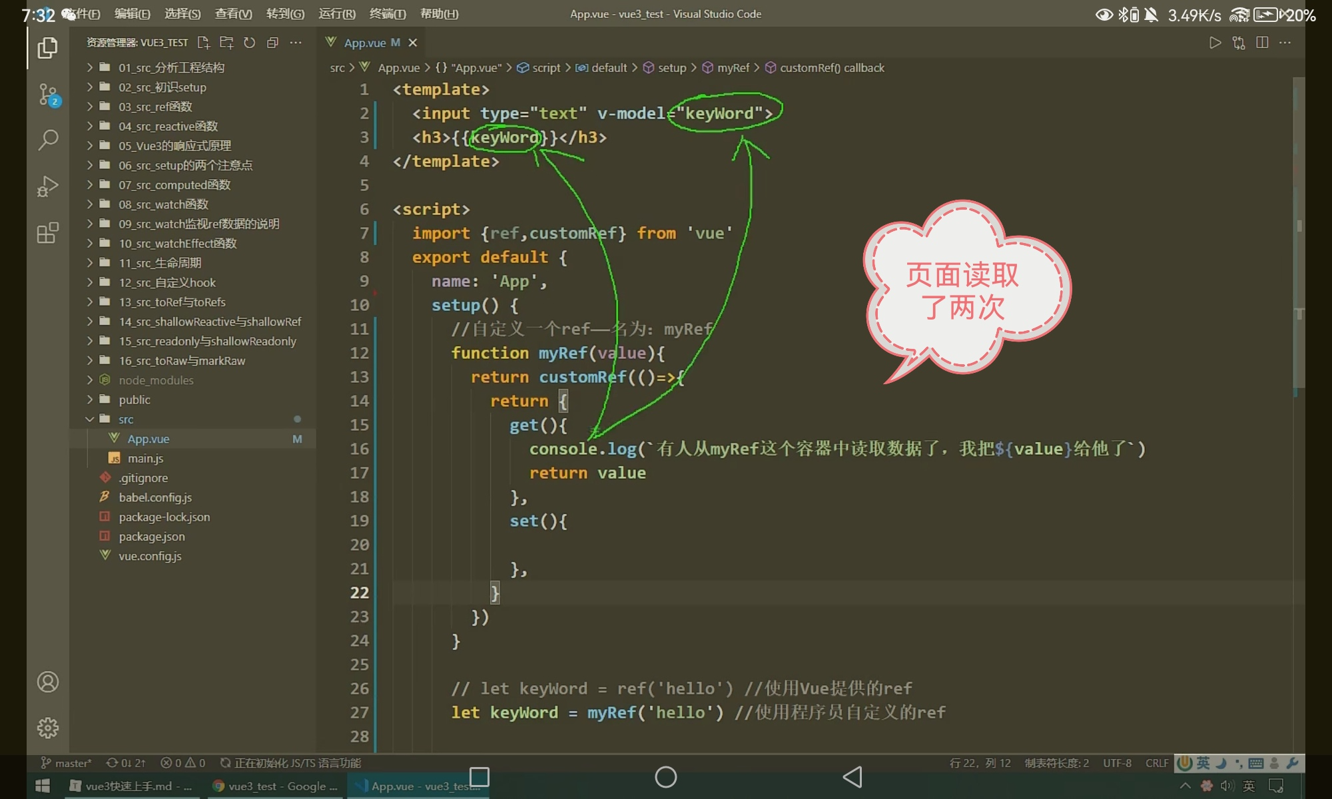This screenshot has height=799, width=1332.
Task: Open main.js file in explorer
Action: (x=145, y=458)
